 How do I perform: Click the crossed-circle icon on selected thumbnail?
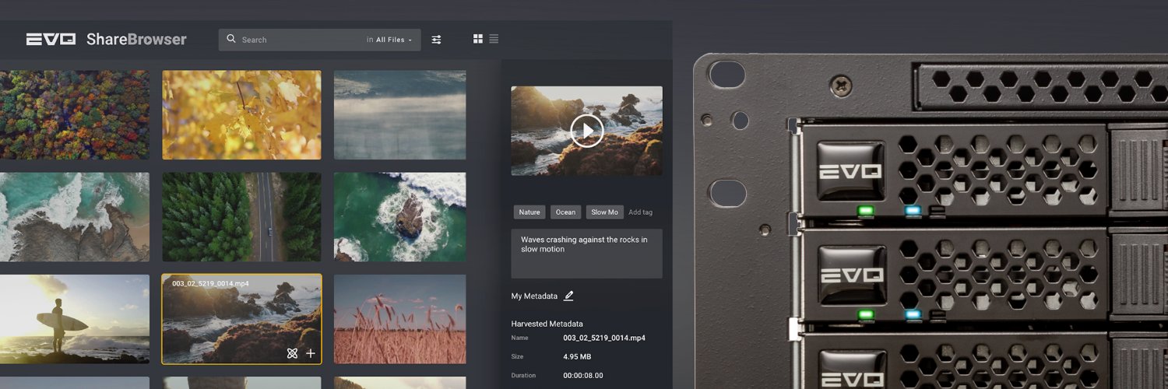(x=292, y=353)
